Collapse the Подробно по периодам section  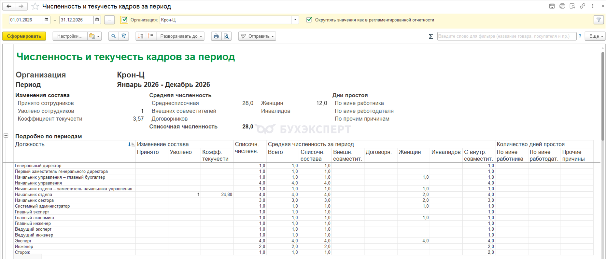6,135
